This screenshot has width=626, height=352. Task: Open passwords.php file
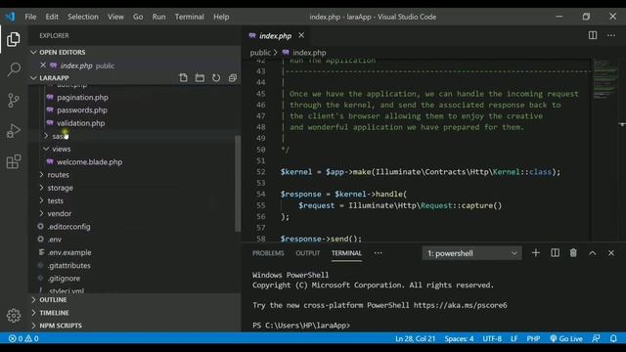(x=82, y=110)
